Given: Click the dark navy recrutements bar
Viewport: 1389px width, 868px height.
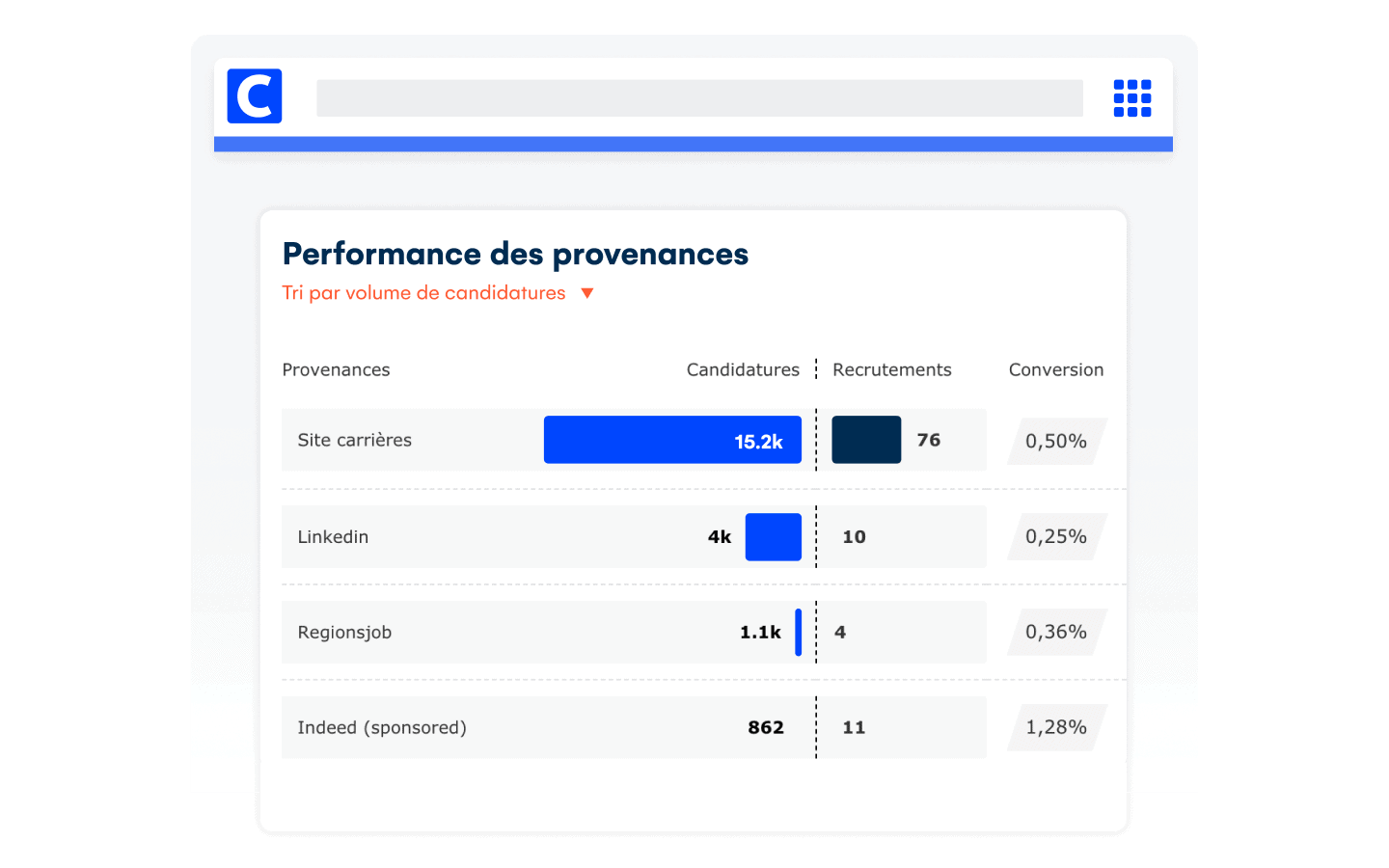Looking at the screenshot, I should click(866, 441).
